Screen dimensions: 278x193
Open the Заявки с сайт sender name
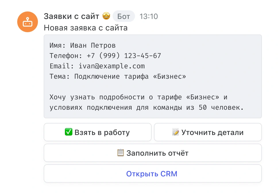pos(72,16)
